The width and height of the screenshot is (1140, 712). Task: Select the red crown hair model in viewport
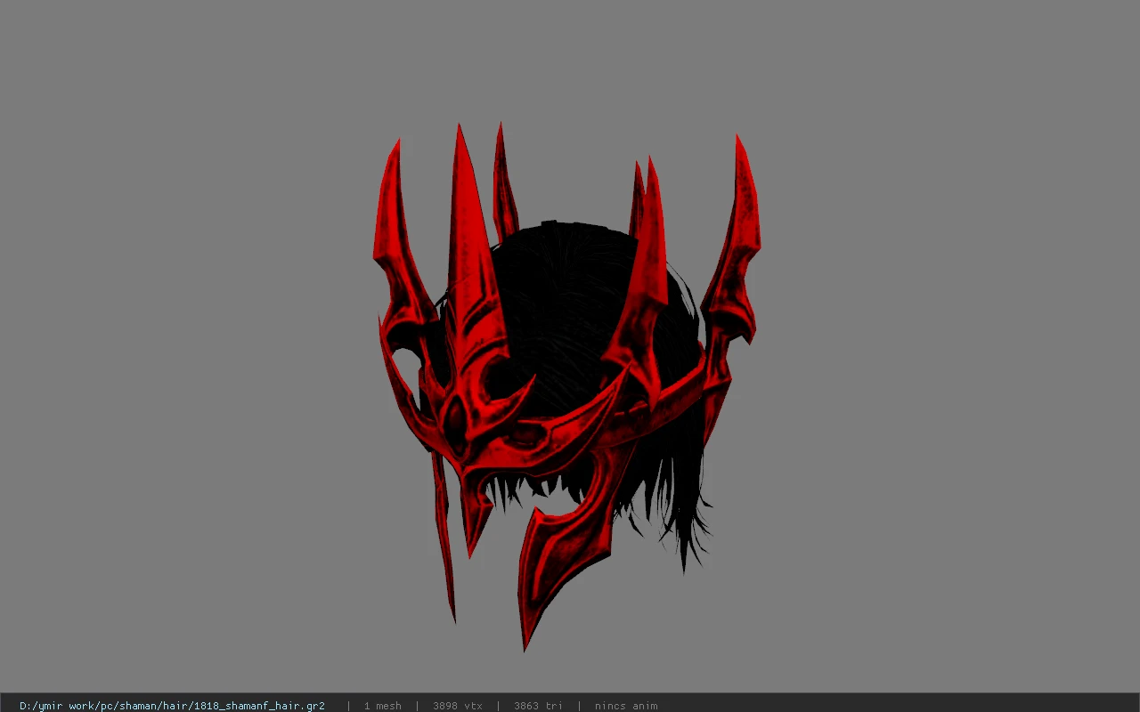tap(566, 387)
